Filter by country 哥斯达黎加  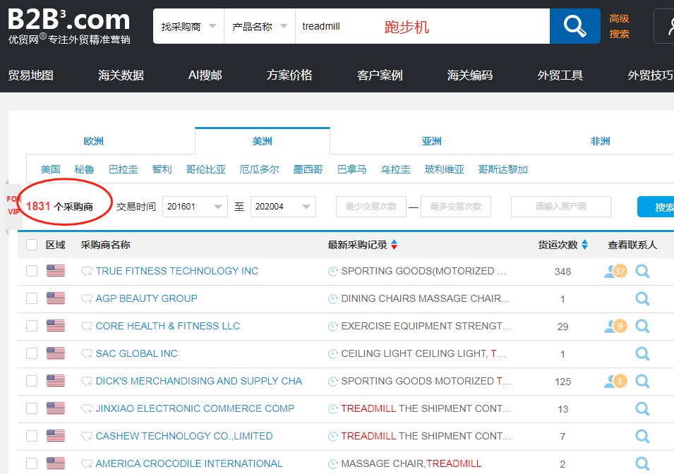(503, 169)
